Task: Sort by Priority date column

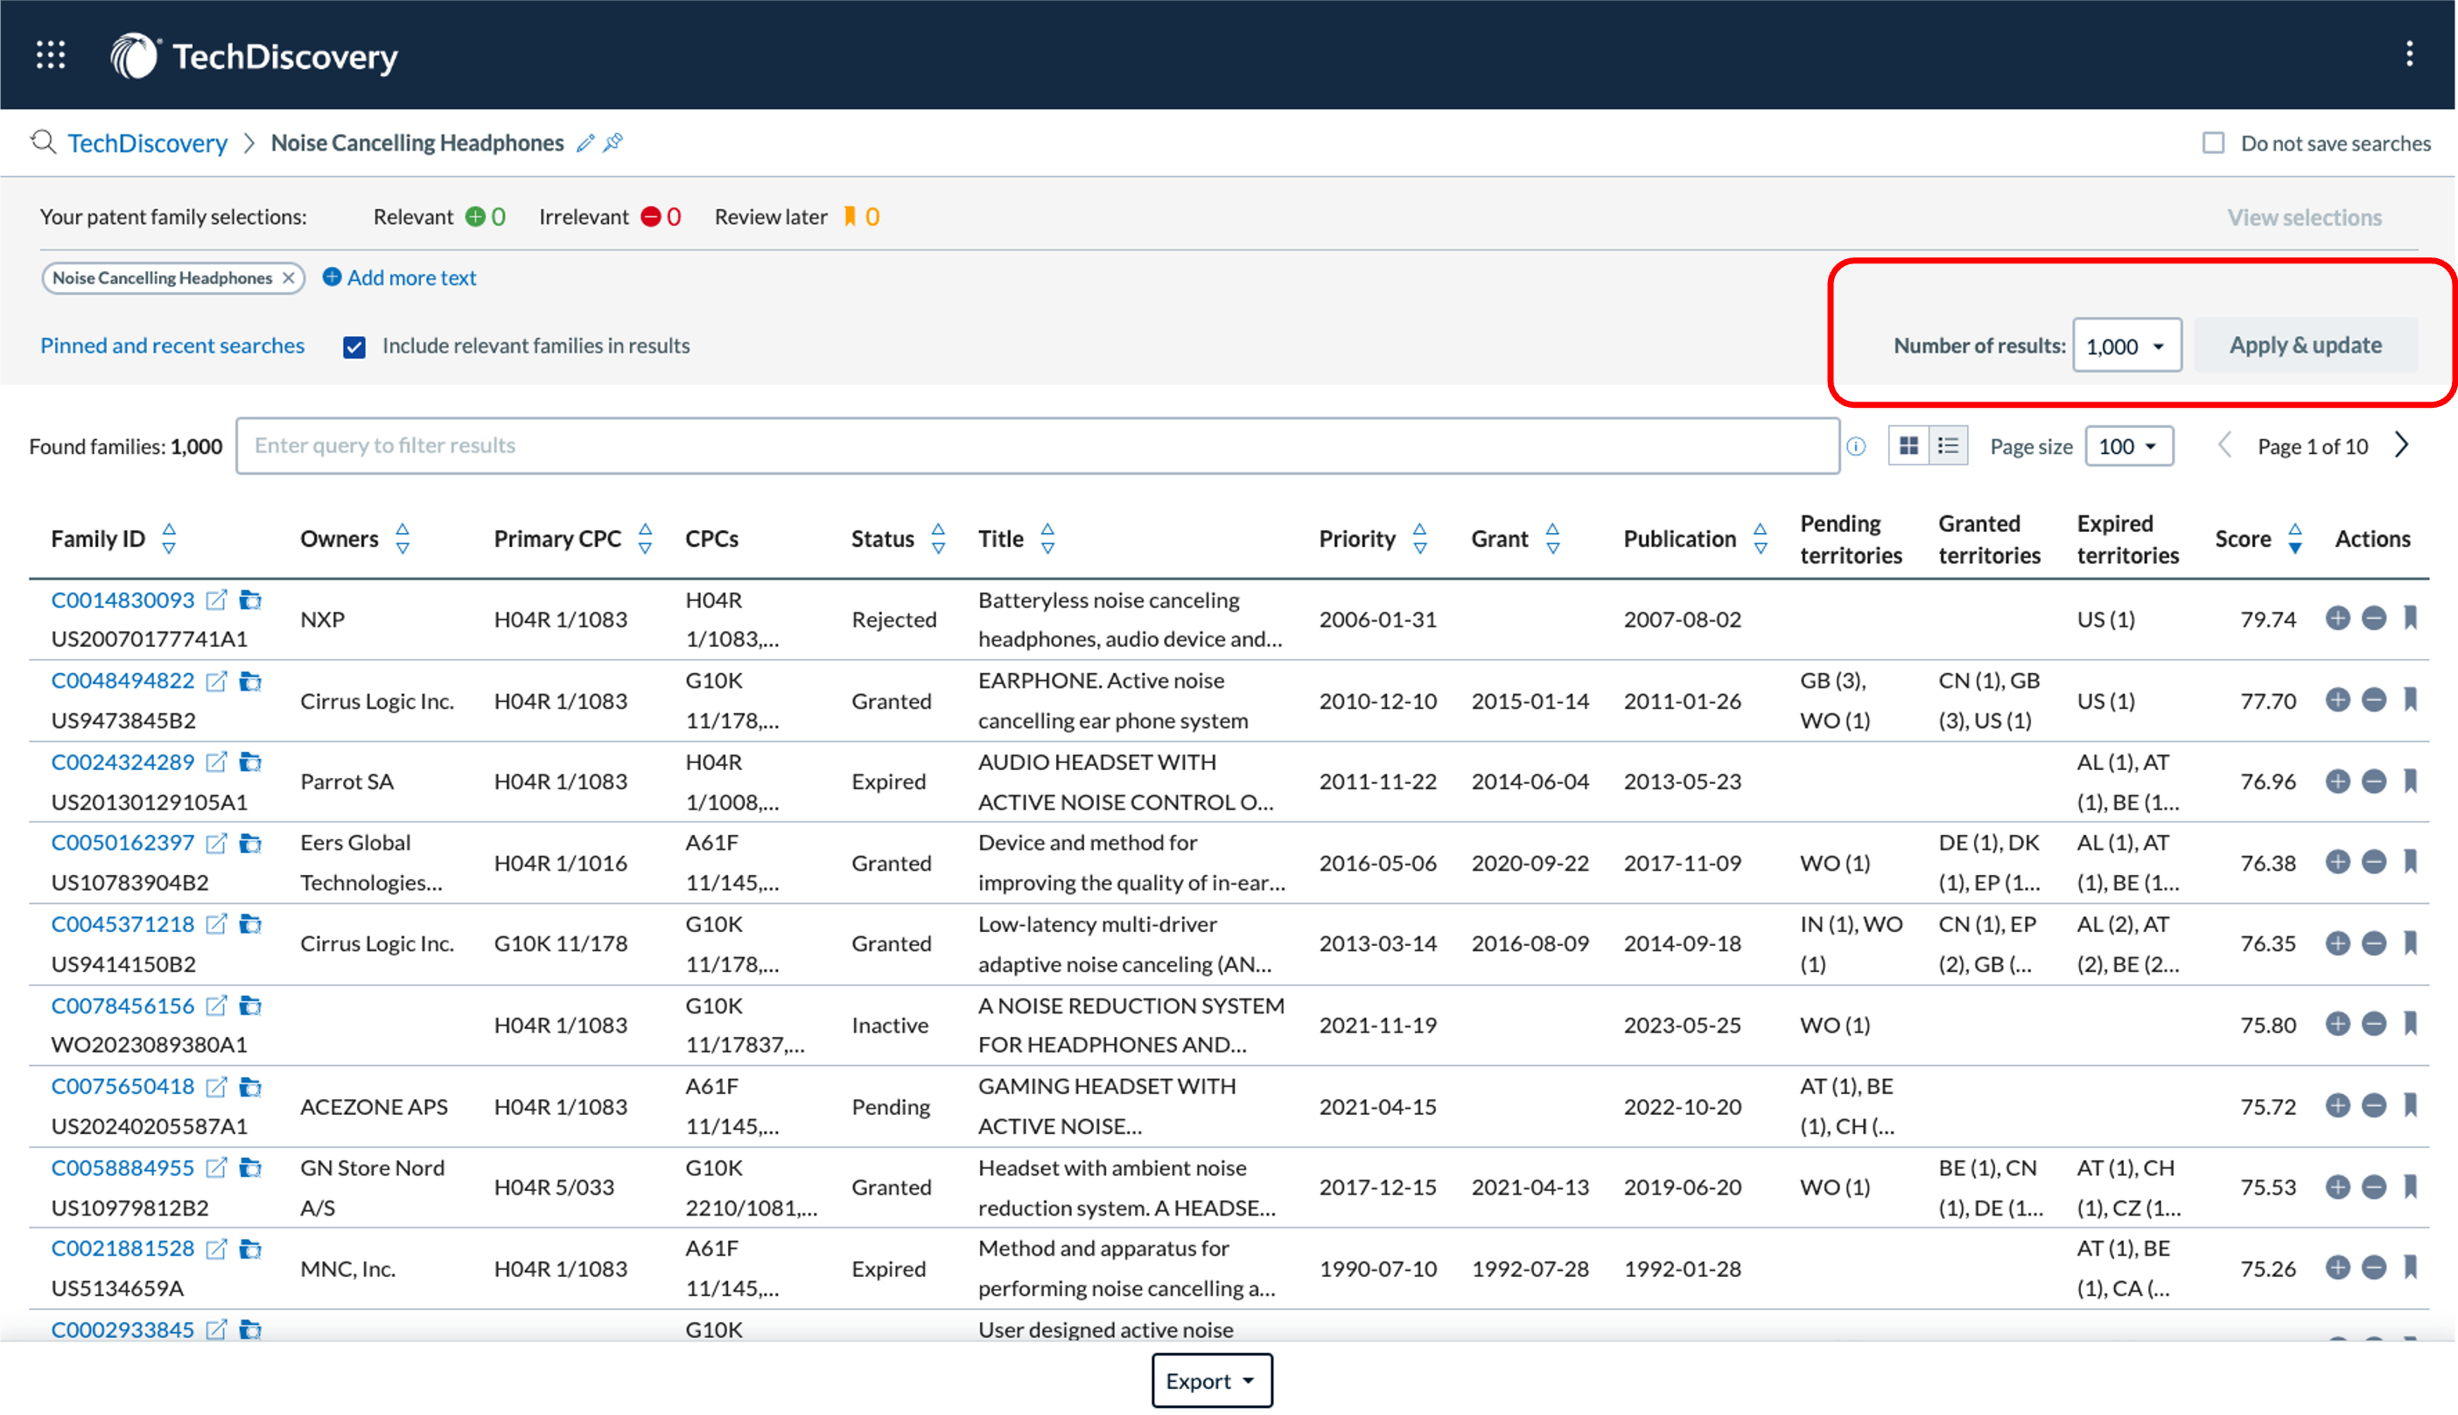Action: [1419, 538]
